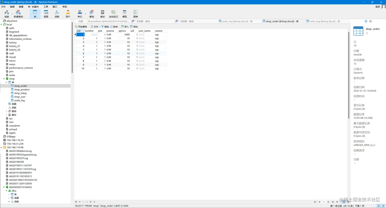
Task: Click the data grid vertical scrollbar
Action: point(349,75)
